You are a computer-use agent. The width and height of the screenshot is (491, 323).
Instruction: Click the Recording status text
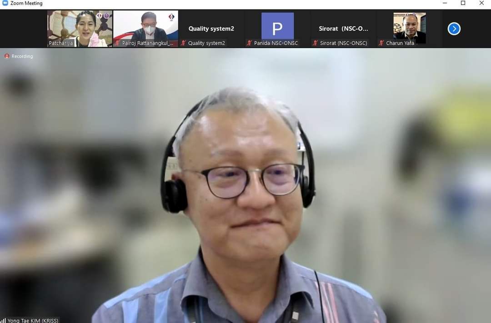click(22, 56)
